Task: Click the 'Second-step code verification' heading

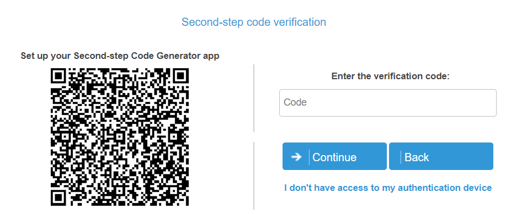Action: (x=254, y=22)
